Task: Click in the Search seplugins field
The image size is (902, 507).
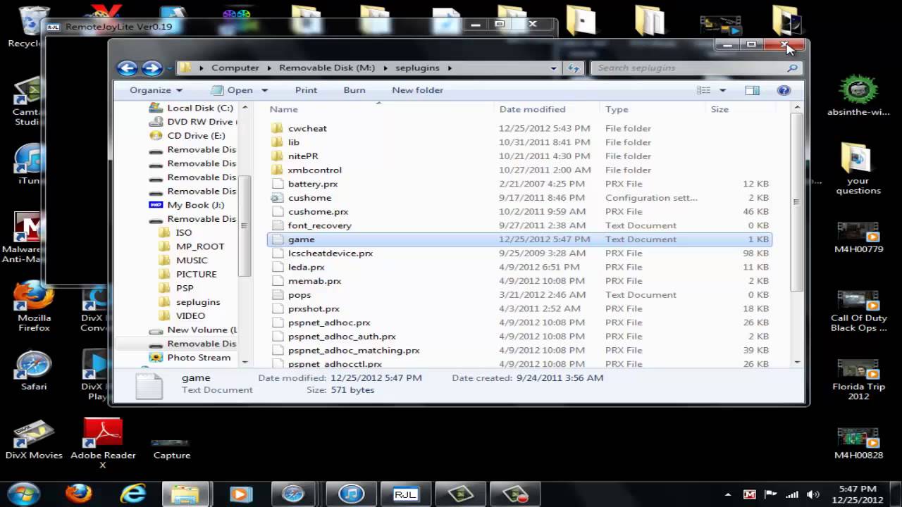Action: [691, 68]
